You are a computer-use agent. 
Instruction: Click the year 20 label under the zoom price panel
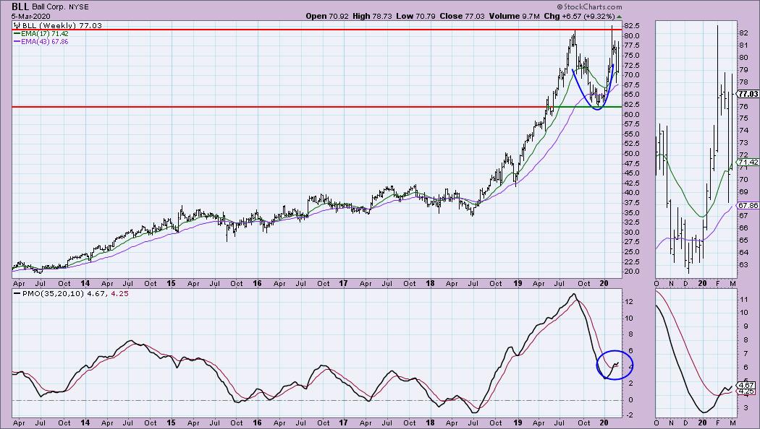tap(703, 283)
